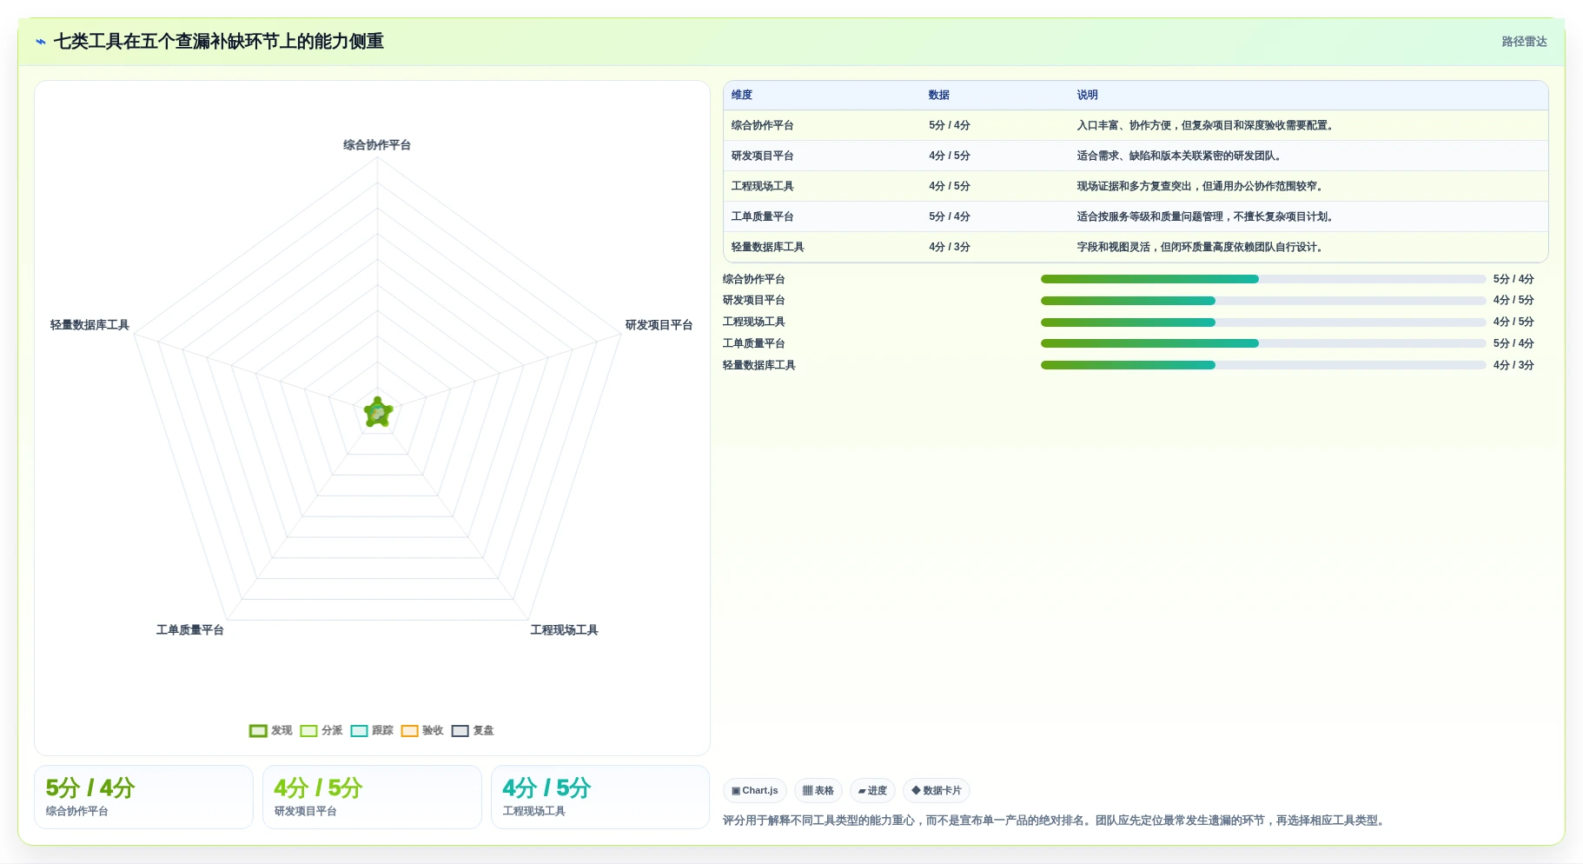Select the 轻量数据库工具 table row cell

[822, 248]
